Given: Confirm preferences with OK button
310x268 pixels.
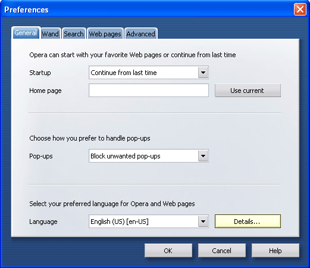Looking at the screenshot, I should pyautogui.click(x=168, y=251).
